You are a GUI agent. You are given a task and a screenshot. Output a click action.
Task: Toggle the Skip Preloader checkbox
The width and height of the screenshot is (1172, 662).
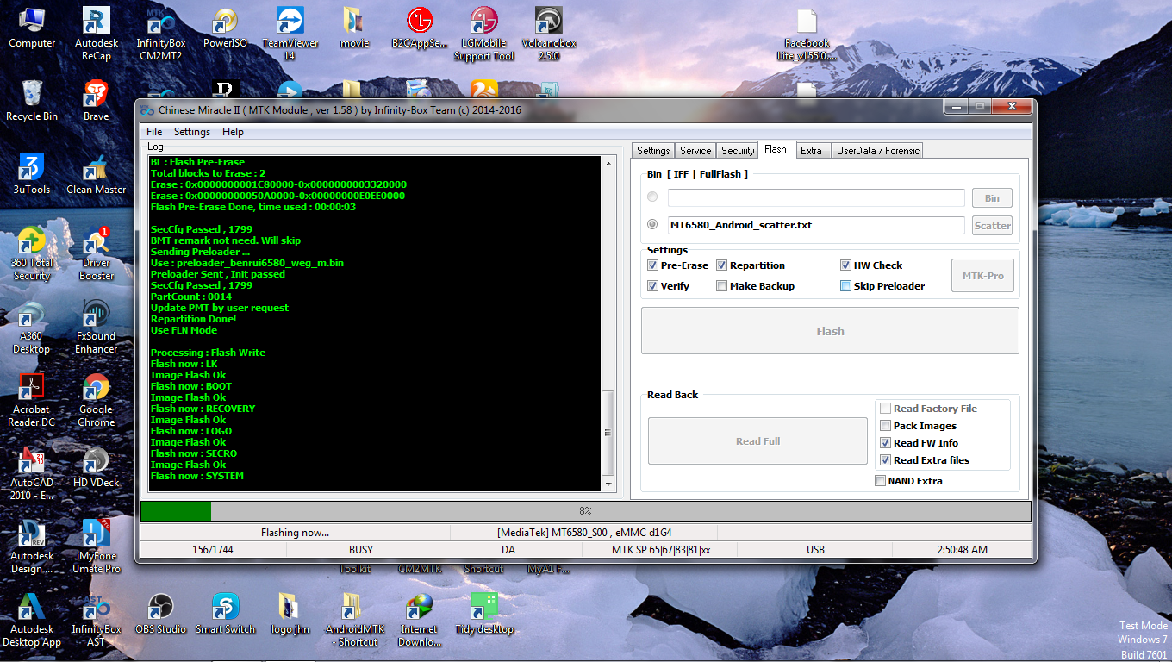(845, 286)
